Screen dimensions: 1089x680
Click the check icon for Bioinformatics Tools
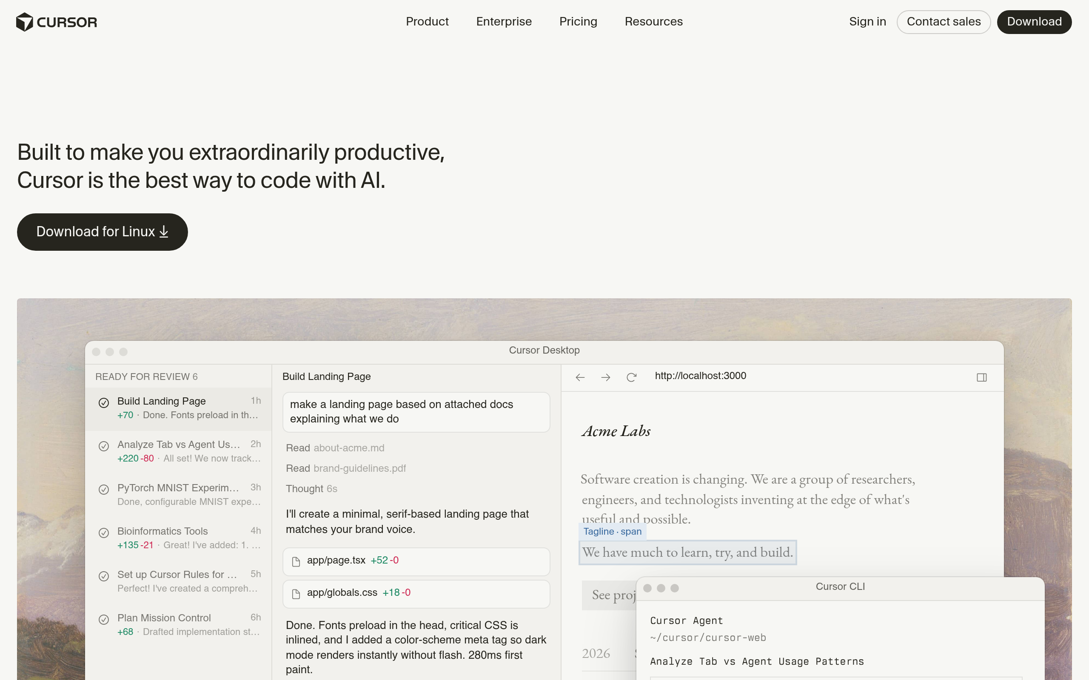pyautogui.click(x=104, y=533)
